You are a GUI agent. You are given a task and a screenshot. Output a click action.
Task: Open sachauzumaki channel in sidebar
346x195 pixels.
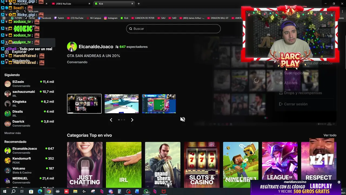[x=29, y=94]
